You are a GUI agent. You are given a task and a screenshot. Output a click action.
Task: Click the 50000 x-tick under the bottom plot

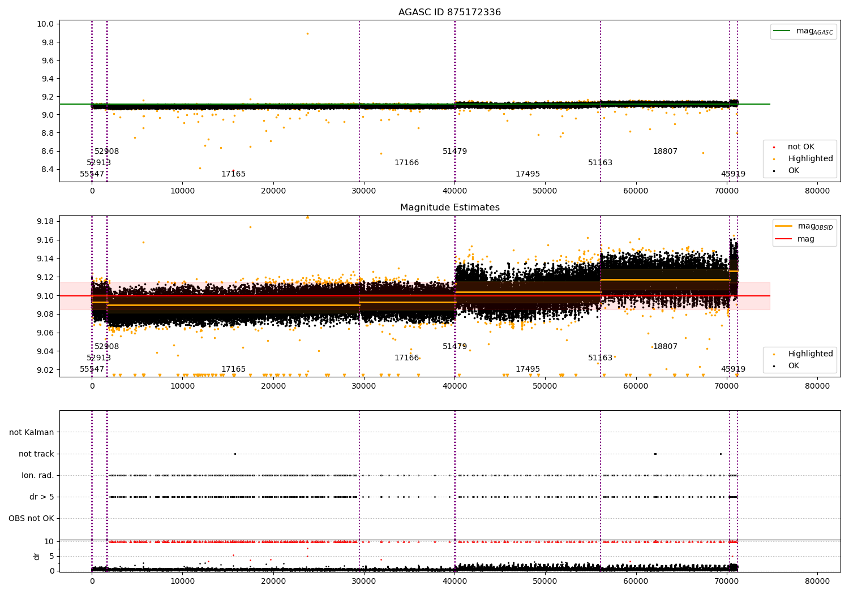[x=545, y=580]
